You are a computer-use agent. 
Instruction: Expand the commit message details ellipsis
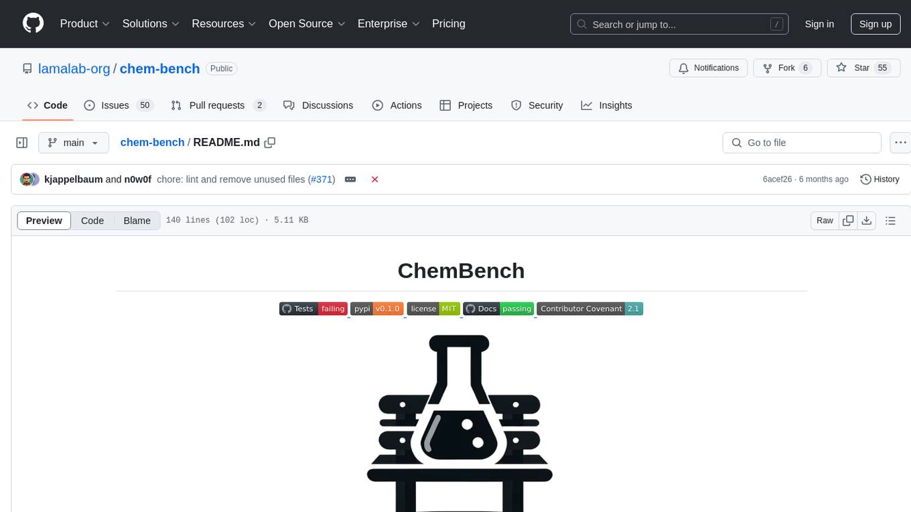[x=350, y=179]
